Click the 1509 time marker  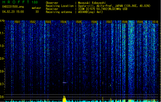click(x=140, y=22)
